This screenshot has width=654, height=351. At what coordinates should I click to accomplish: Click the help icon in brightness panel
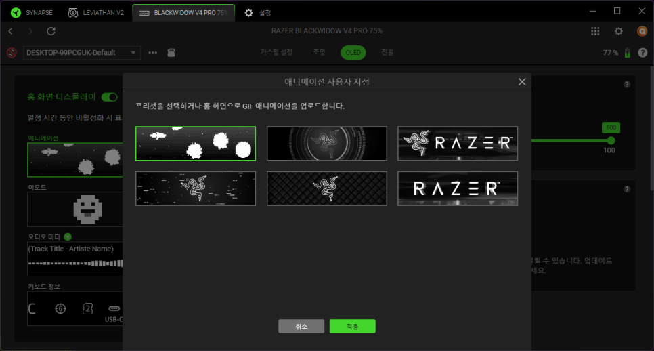pos(626,84)
